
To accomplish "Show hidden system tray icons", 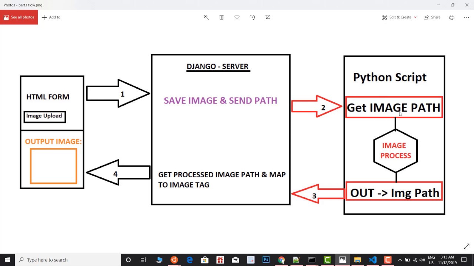I will (x=400, y=260).
